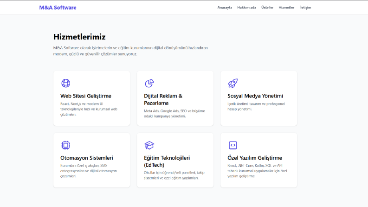Select the Otomasyon Sistemleri title
Screen dimensions: 368x207
pyautogui.click(x=87, y=158)
